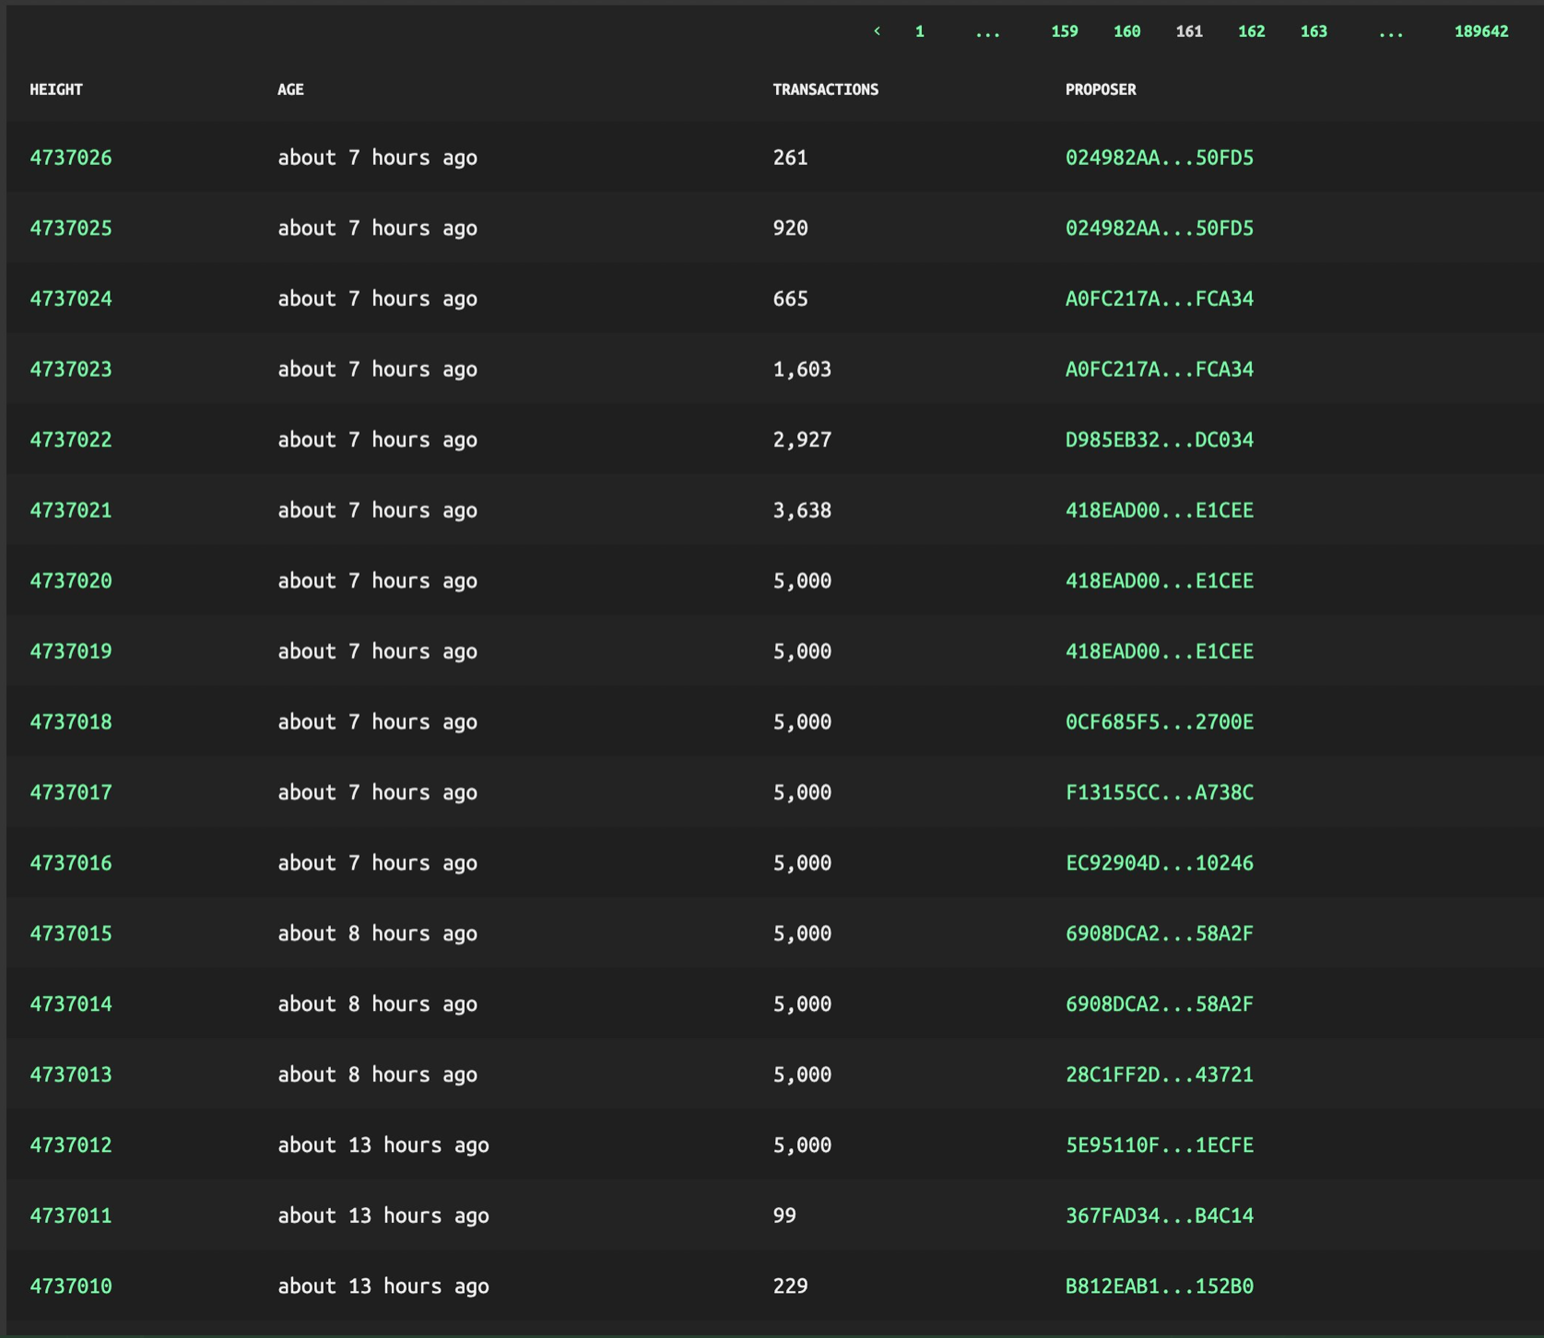The width and height of the screenshot is (1544, 1338).
Task: Open proposer 024982AA...50FD5 in block 4737026 row
Action: (x=1160, y=158)
